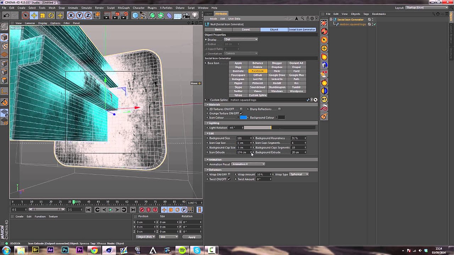454x255 pixels.
Task: Select the Rotate tool icon
Action: click(51, 15)
